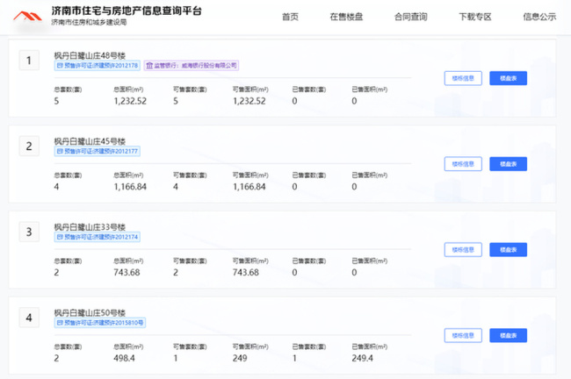
Task: Click the 已售套数 label in 50号楼 card
Action: (x=309, y=347)
